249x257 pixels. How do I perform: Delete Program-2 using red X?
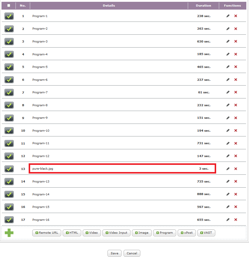(236, 29)
